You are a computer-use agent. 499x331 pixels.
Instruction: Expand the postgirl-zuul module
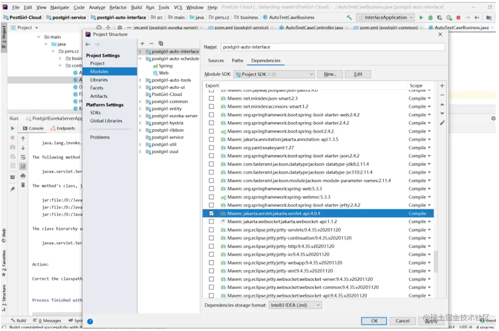[x=140, y=152]
